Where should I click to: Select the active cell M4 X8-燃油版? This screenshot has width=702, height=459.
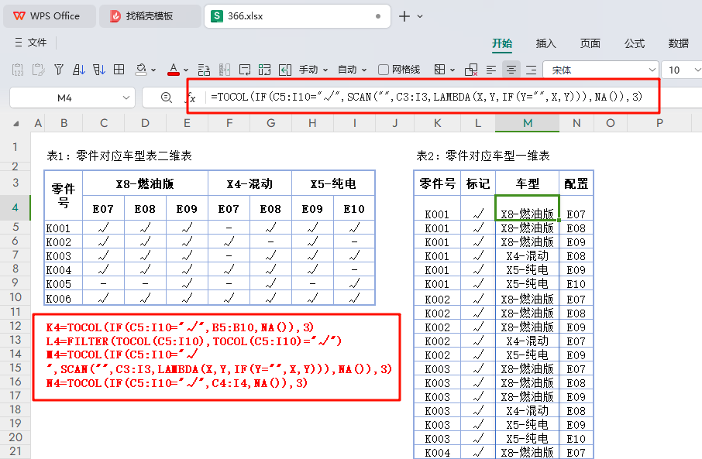tap(528, 207)
